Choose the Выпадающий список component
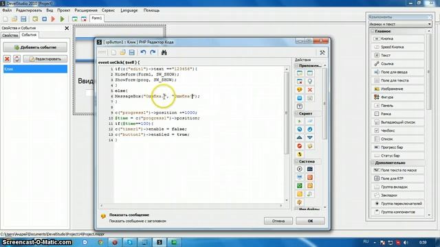 coord(399,122)
